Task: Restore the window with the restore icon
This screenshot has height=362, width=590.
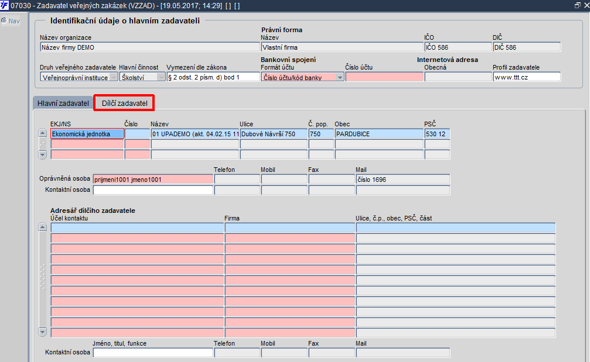Action: click(578, 5)
